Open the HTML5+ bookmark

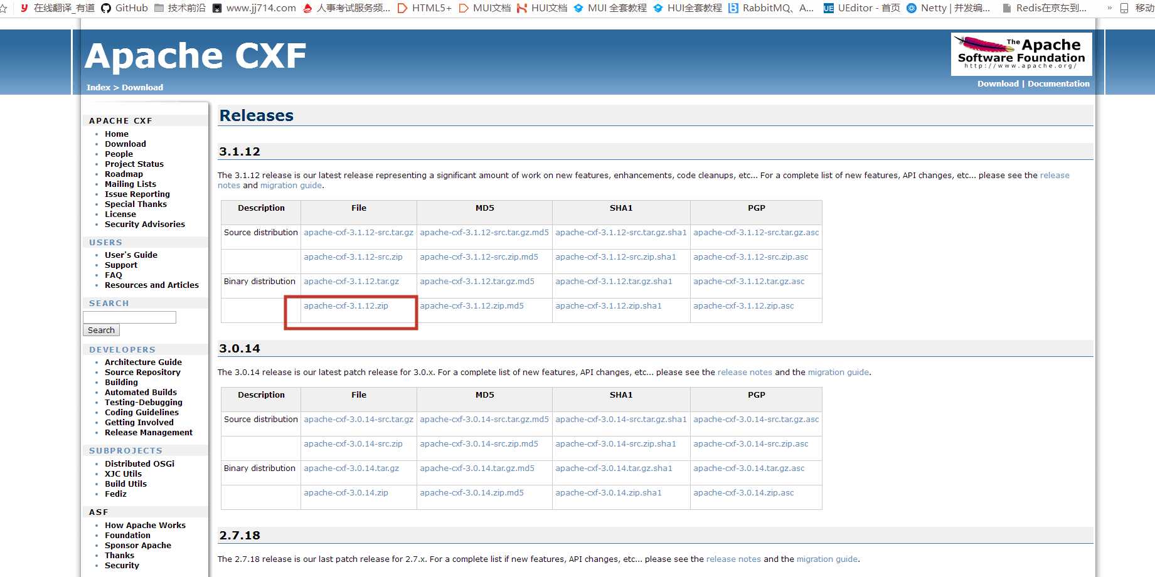point(425,8)
